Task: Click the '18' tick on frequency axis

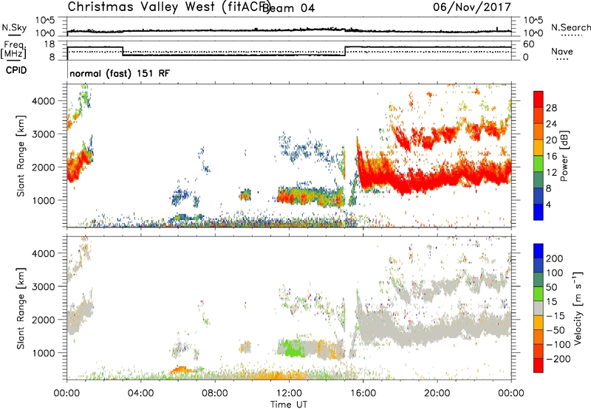Action: [x=49, y=44]
